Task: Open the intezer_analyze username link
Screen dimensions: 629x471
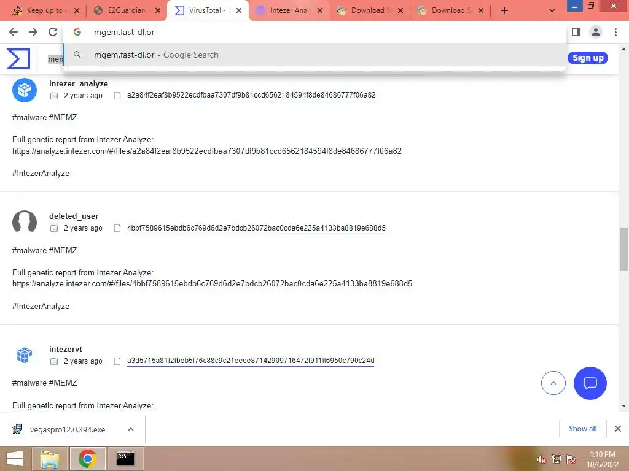Action: click(x=79, y=83)
